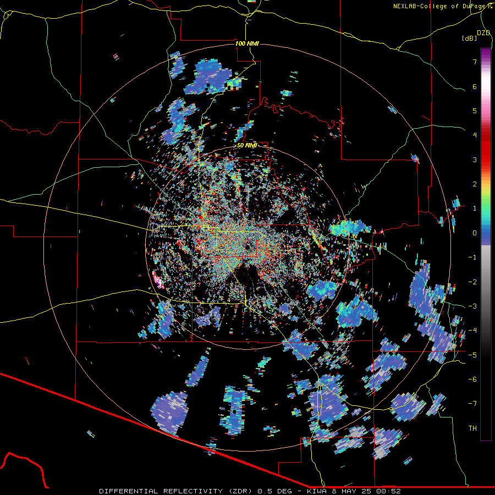Click the dark radar-site hole at the clutter center
Viewport: 495px width, 495px height.
click(x=249, y=246)
